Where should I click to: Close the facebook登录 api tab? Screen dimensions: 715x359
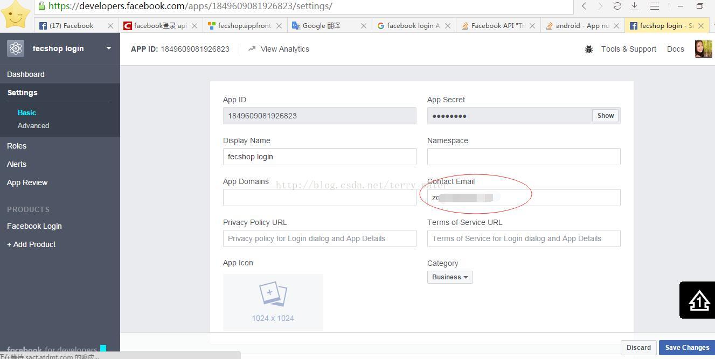click(195, 26)
